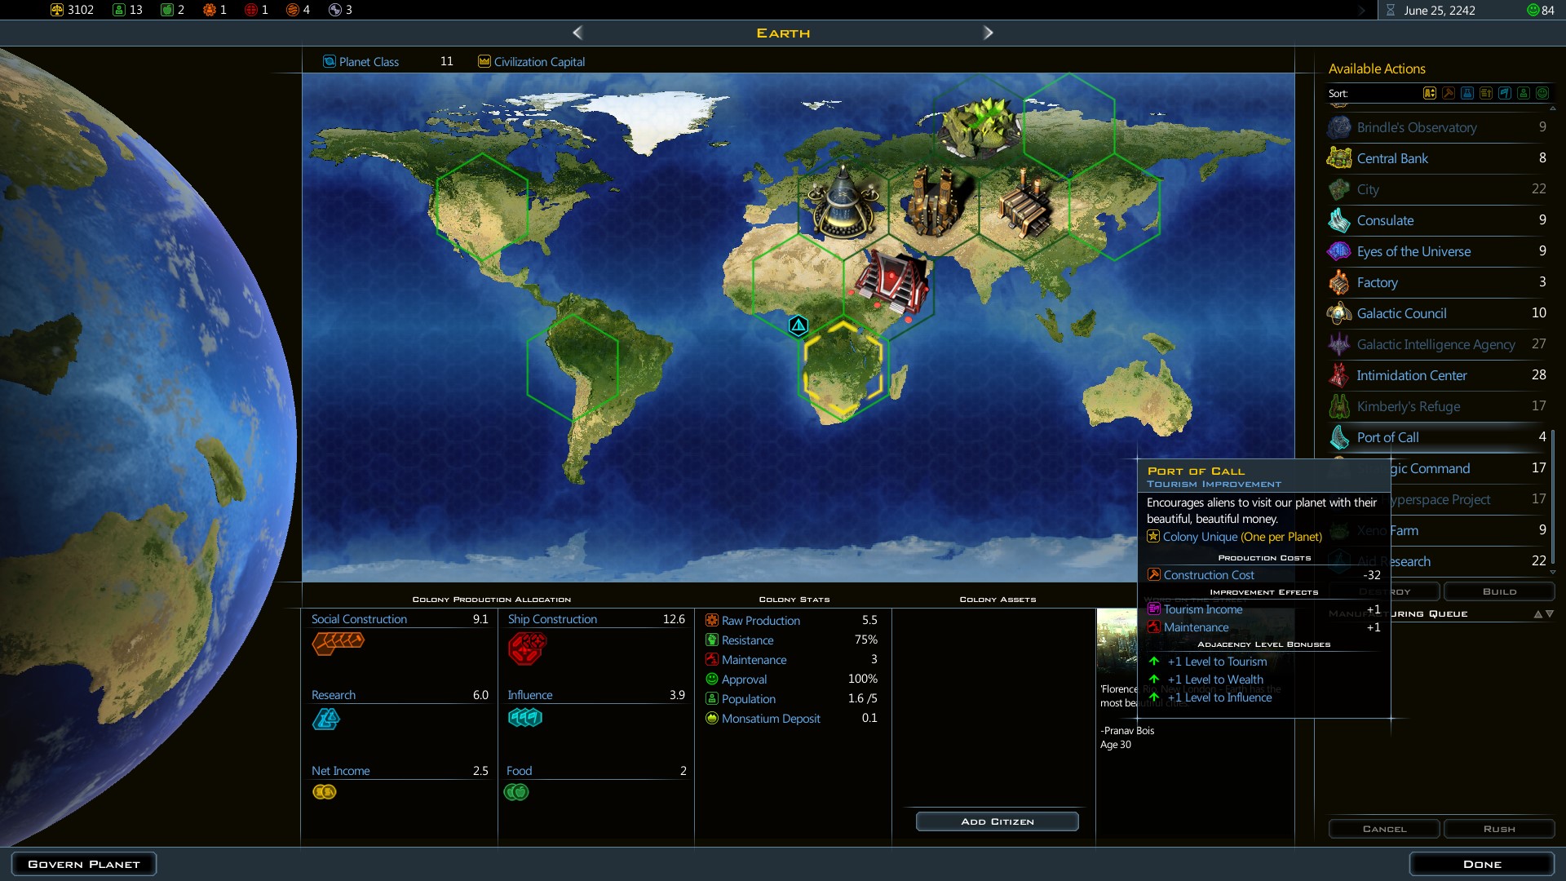
Task: Sort available actions by hammer manufacturing icon
Action: tap(1449, 93)
